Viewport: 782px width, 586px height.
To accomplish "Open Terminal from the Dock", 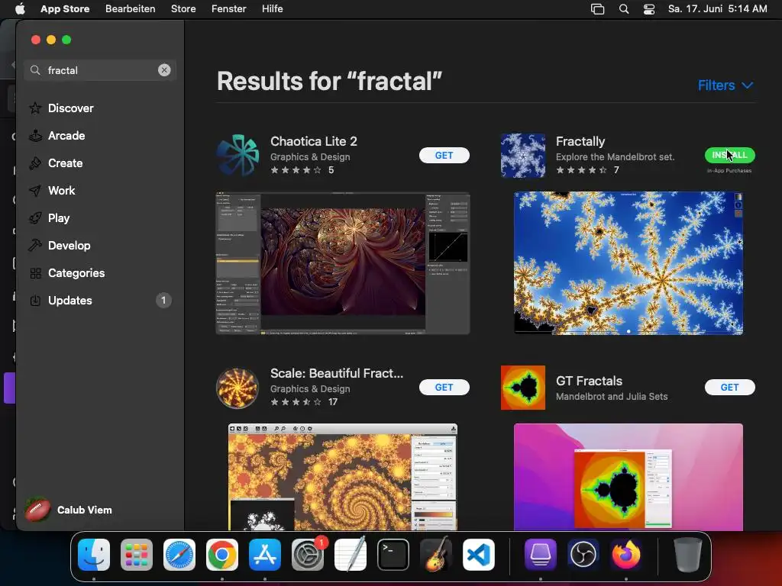I will coord(393,555).
